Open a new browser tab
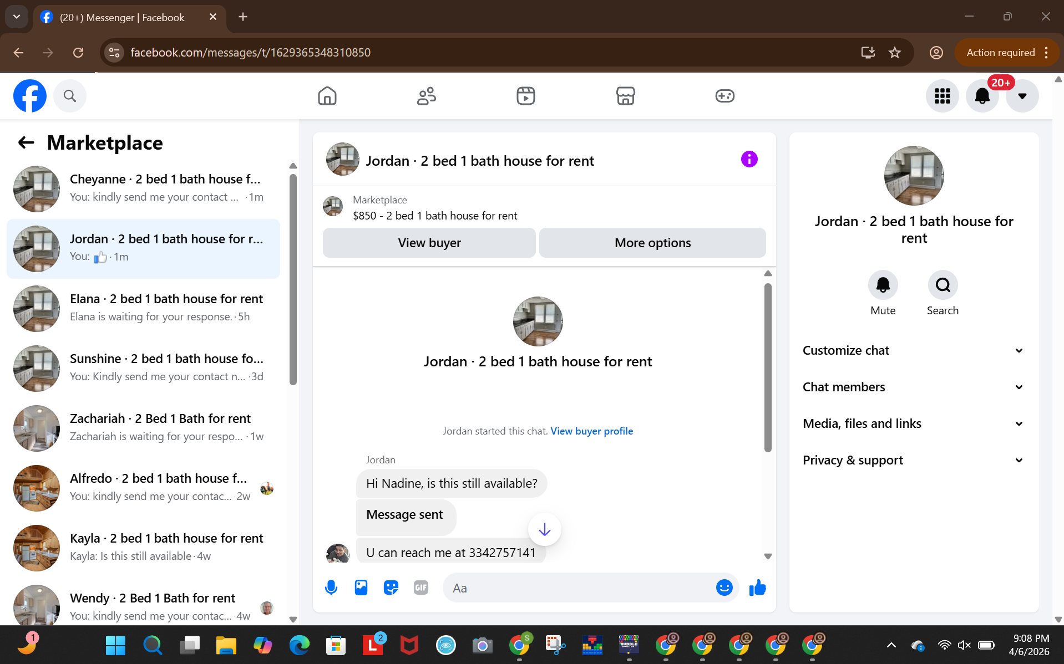 coord(243,17)
